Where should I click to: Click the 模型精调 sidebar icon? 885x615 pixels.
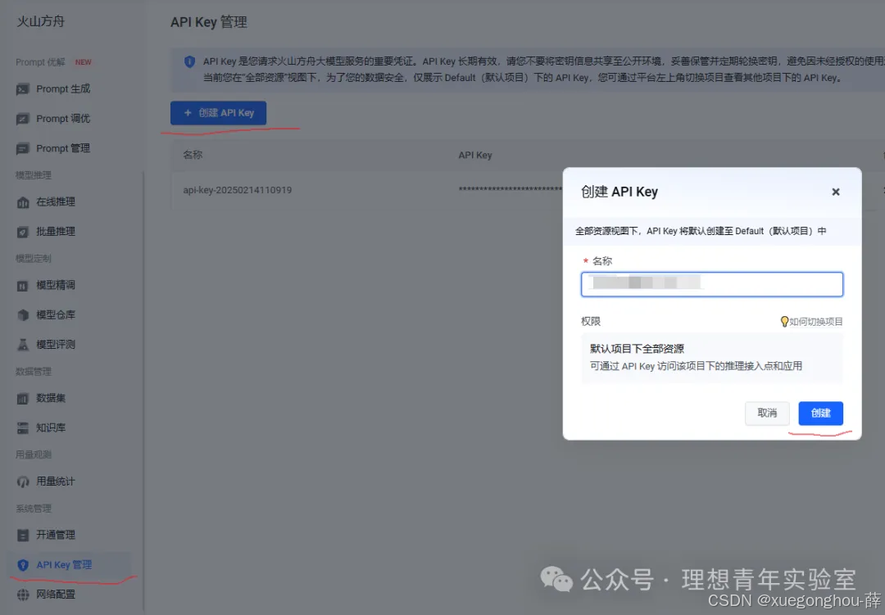(23, 286)
